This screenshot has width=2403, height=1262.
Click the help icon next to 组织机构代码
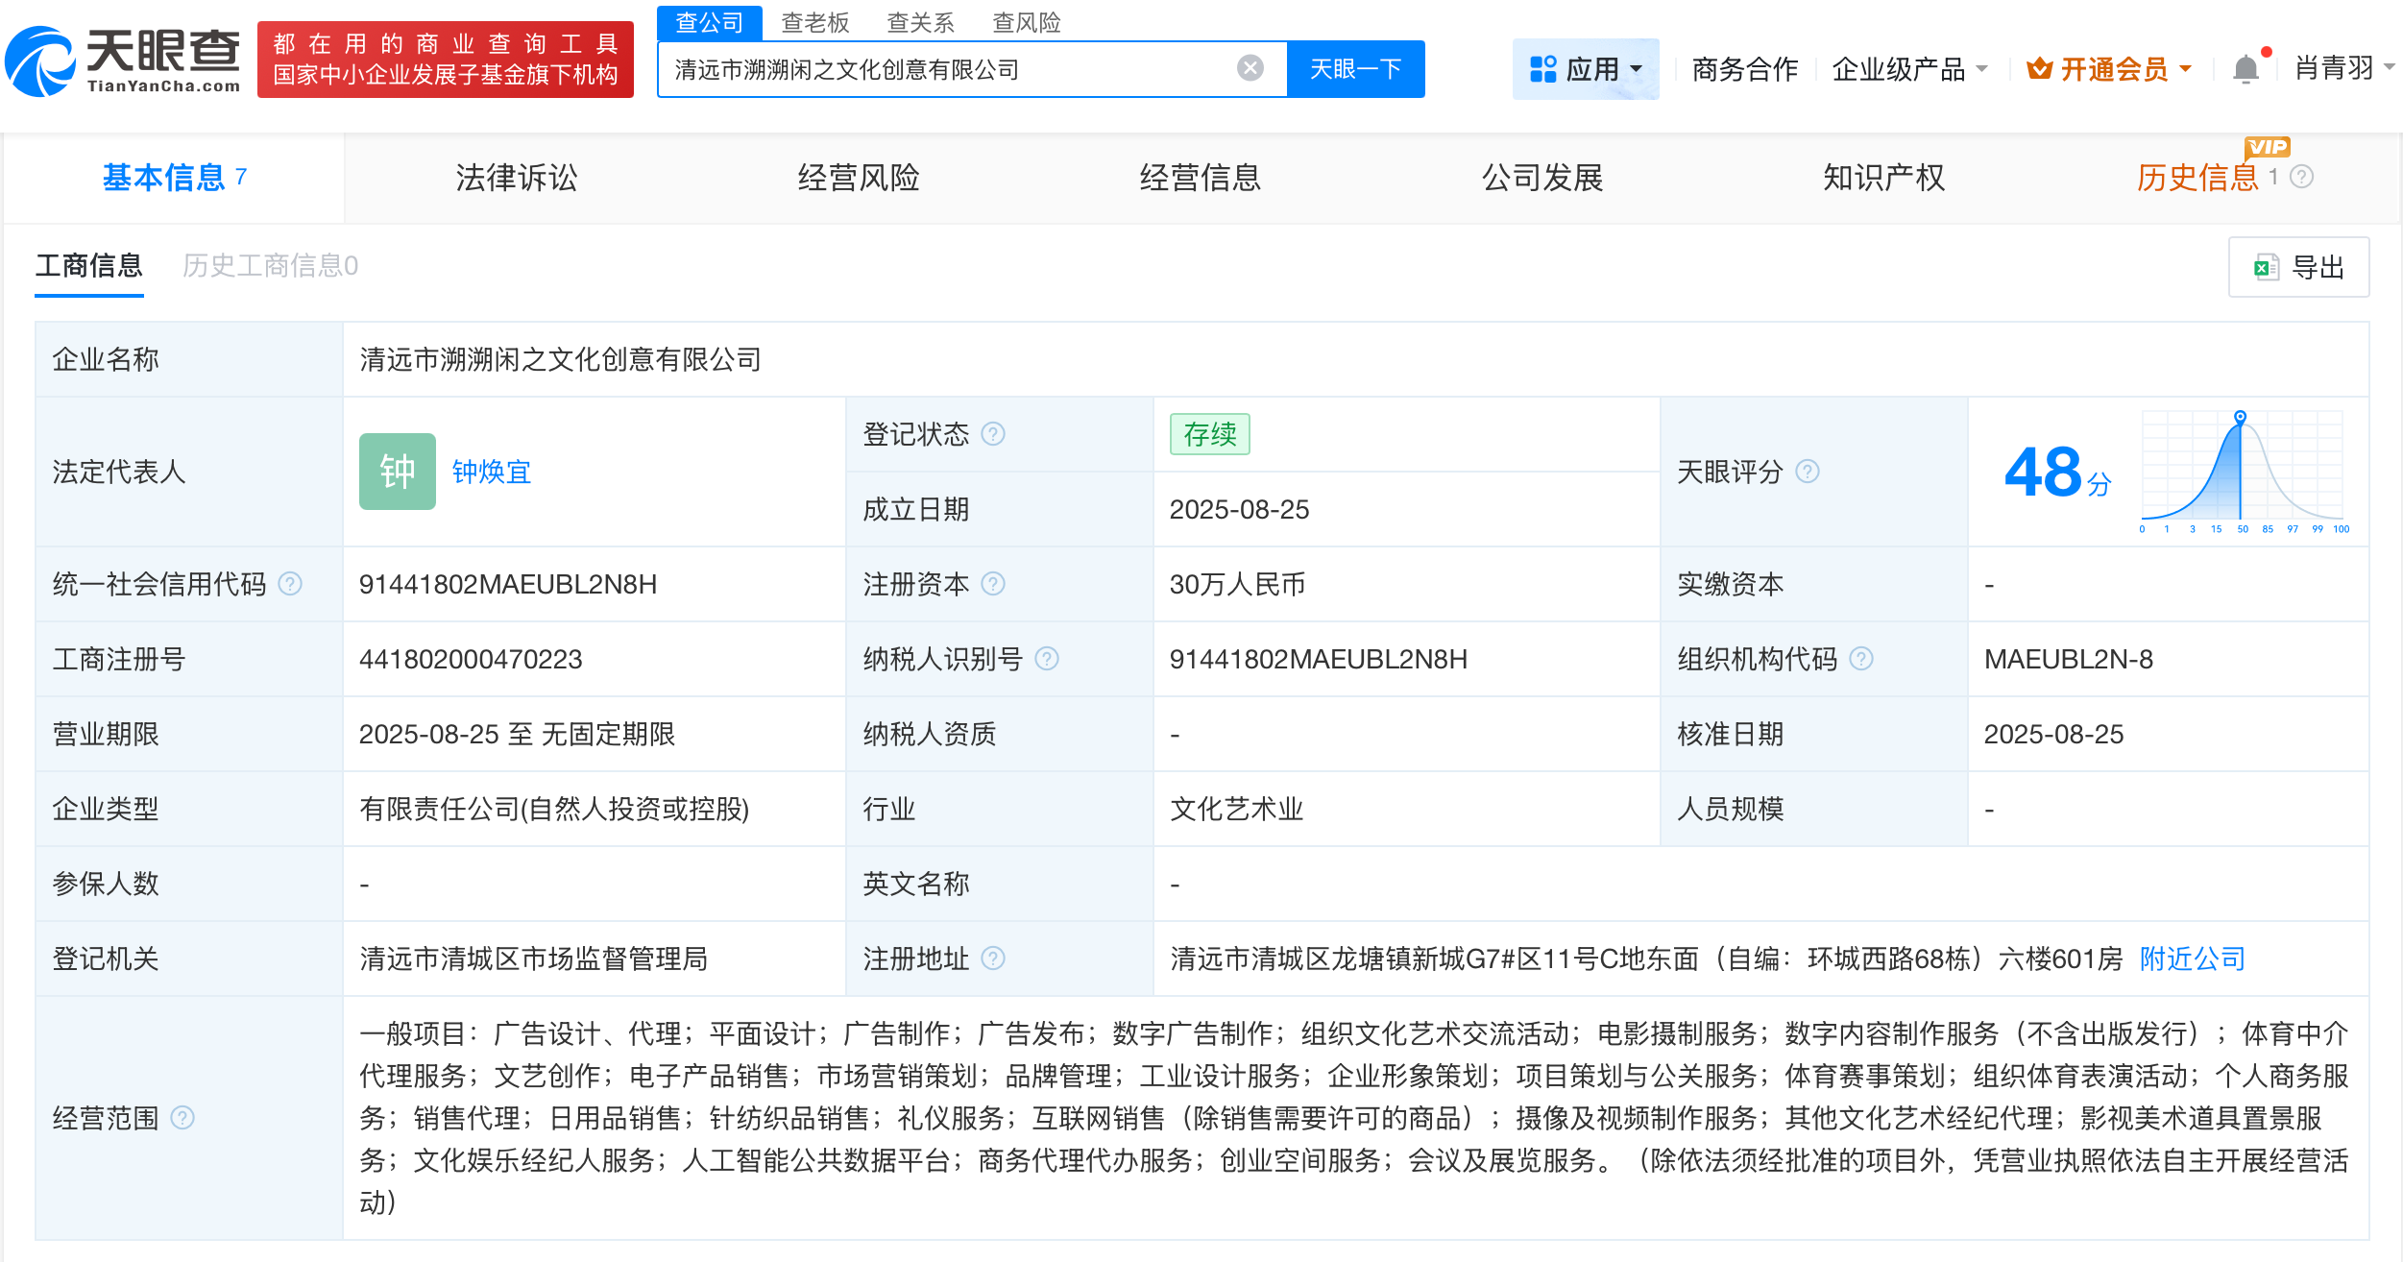[x=1861, y=659]
